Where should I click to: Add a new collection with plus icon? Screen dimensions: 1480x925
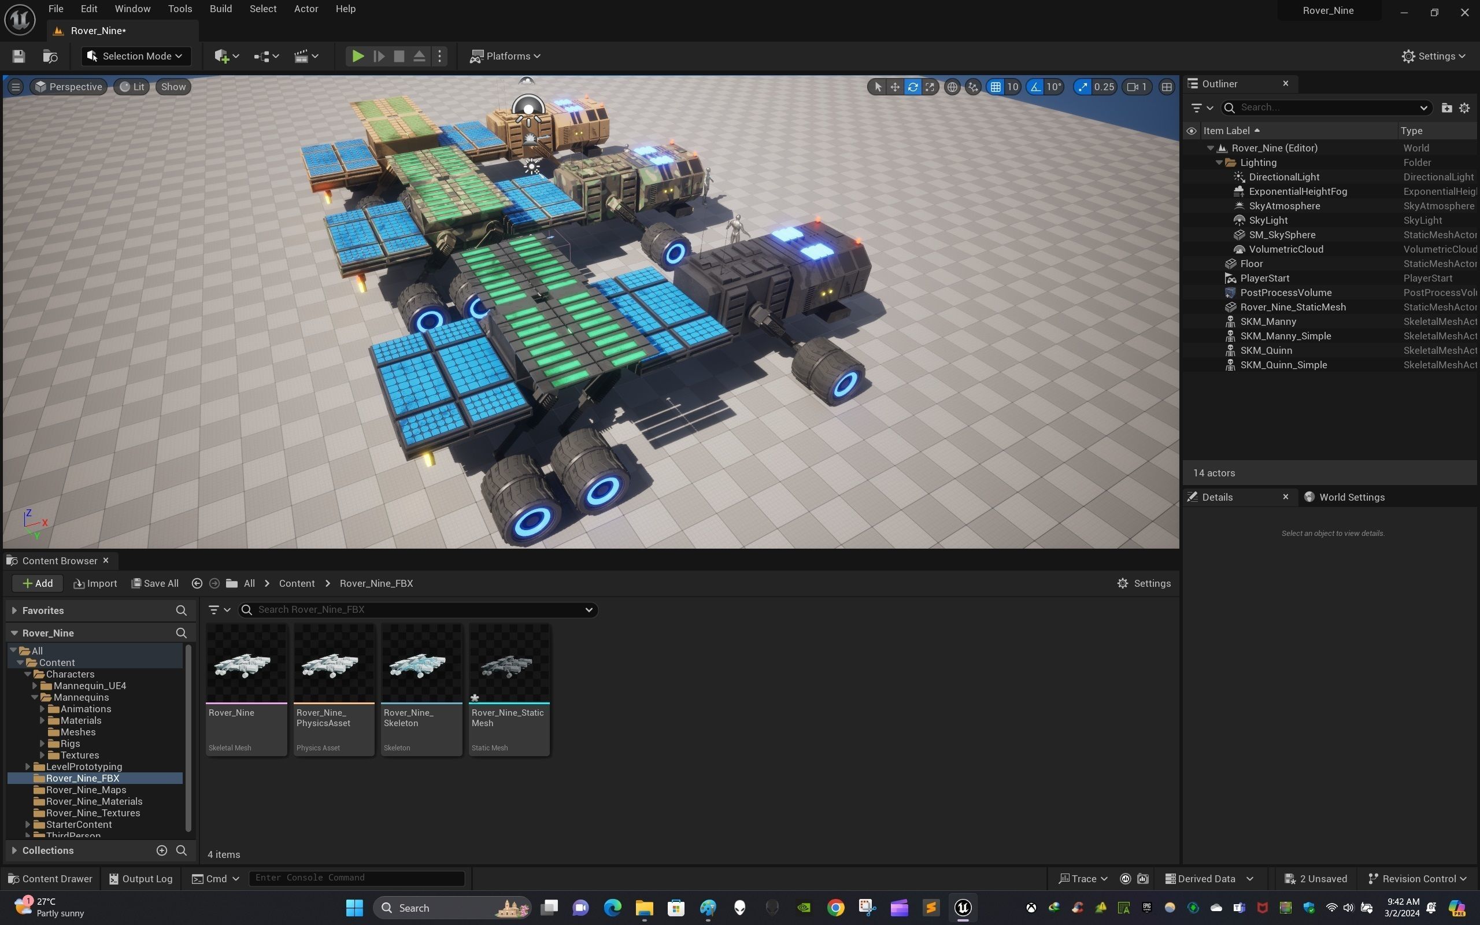tap(161, 850)
